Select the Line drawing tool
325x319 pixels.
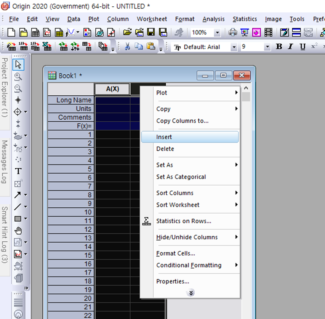point(18,207)
